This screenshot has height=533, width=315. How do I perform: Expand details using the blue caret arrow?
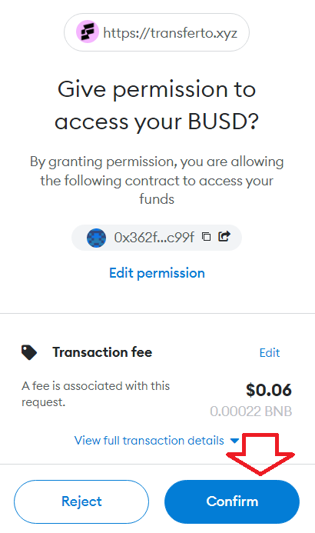pyautogui.click(x=234, y=441)
